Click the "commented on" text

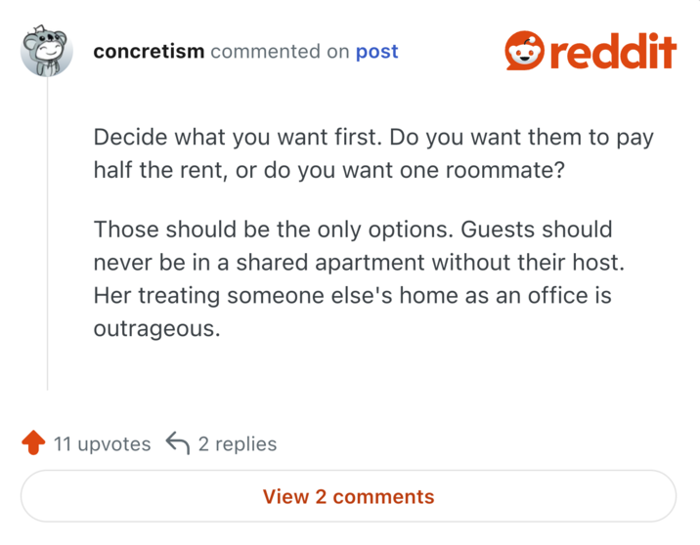(280, 52)
